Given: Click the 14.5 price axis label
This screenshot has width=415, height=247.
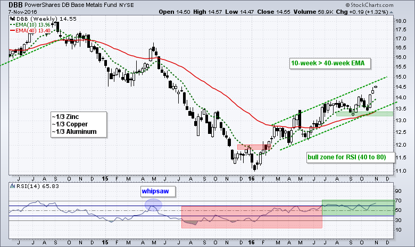Looking at the screenshot, I should point(401,87).
